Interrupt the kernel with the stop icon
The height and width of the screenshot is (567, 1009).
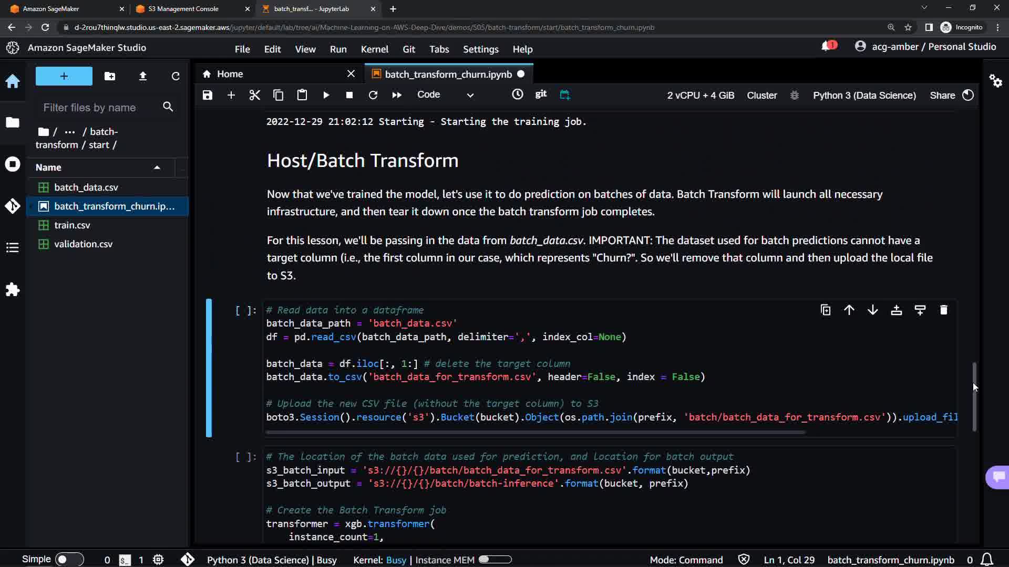click(x=349, y=95)
